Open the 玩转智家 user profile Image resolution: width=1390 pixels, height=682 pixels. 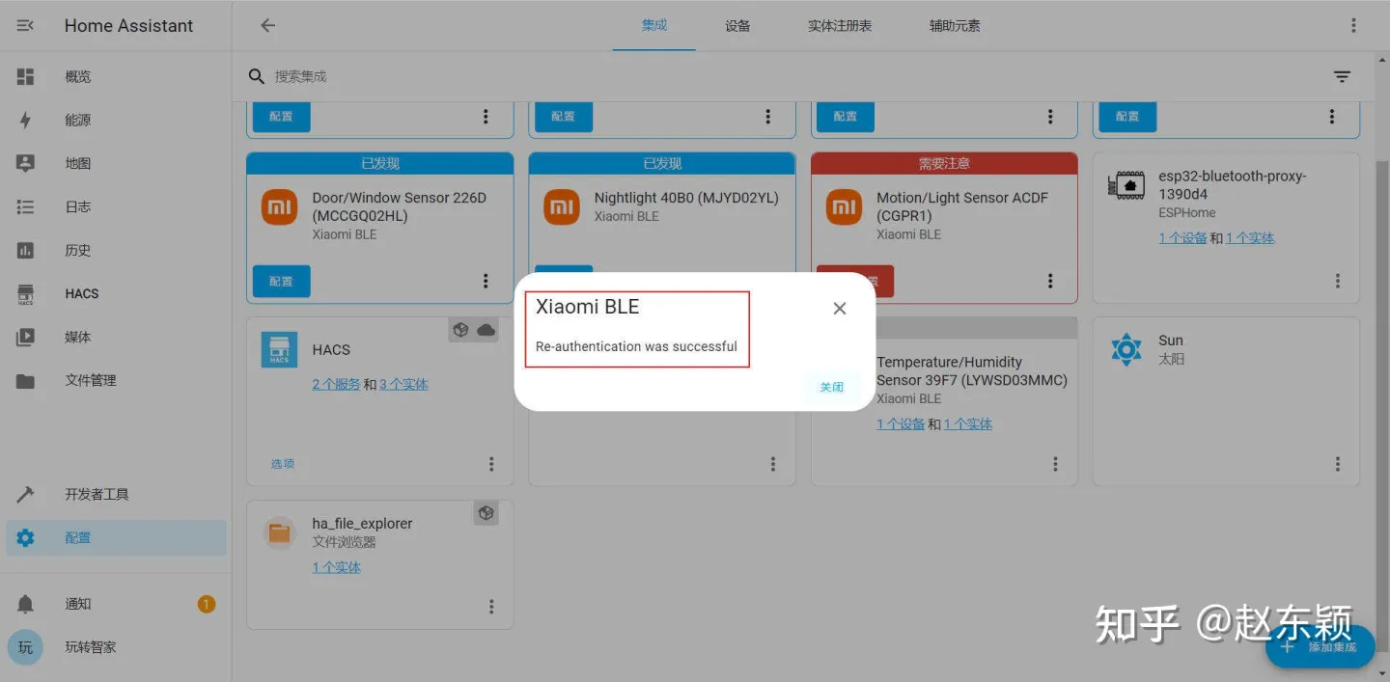[116, 647]
